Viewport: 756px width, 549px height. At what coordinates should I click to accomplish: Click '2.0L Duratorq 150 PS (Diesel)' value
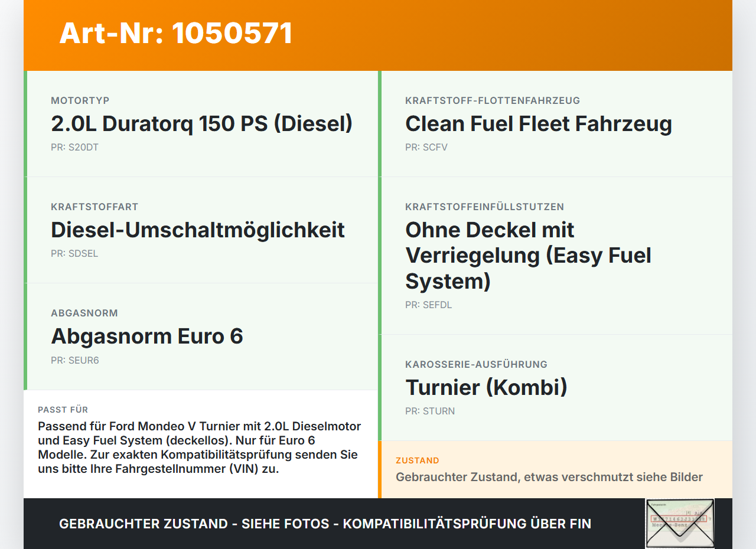point(202,124)
